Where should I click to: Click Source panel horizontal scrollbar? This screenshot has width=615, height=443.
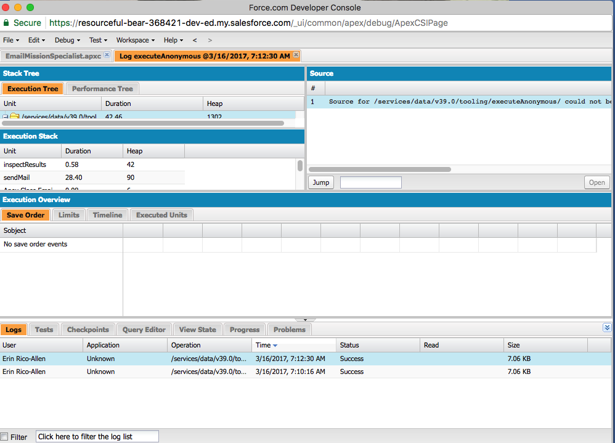380,169
